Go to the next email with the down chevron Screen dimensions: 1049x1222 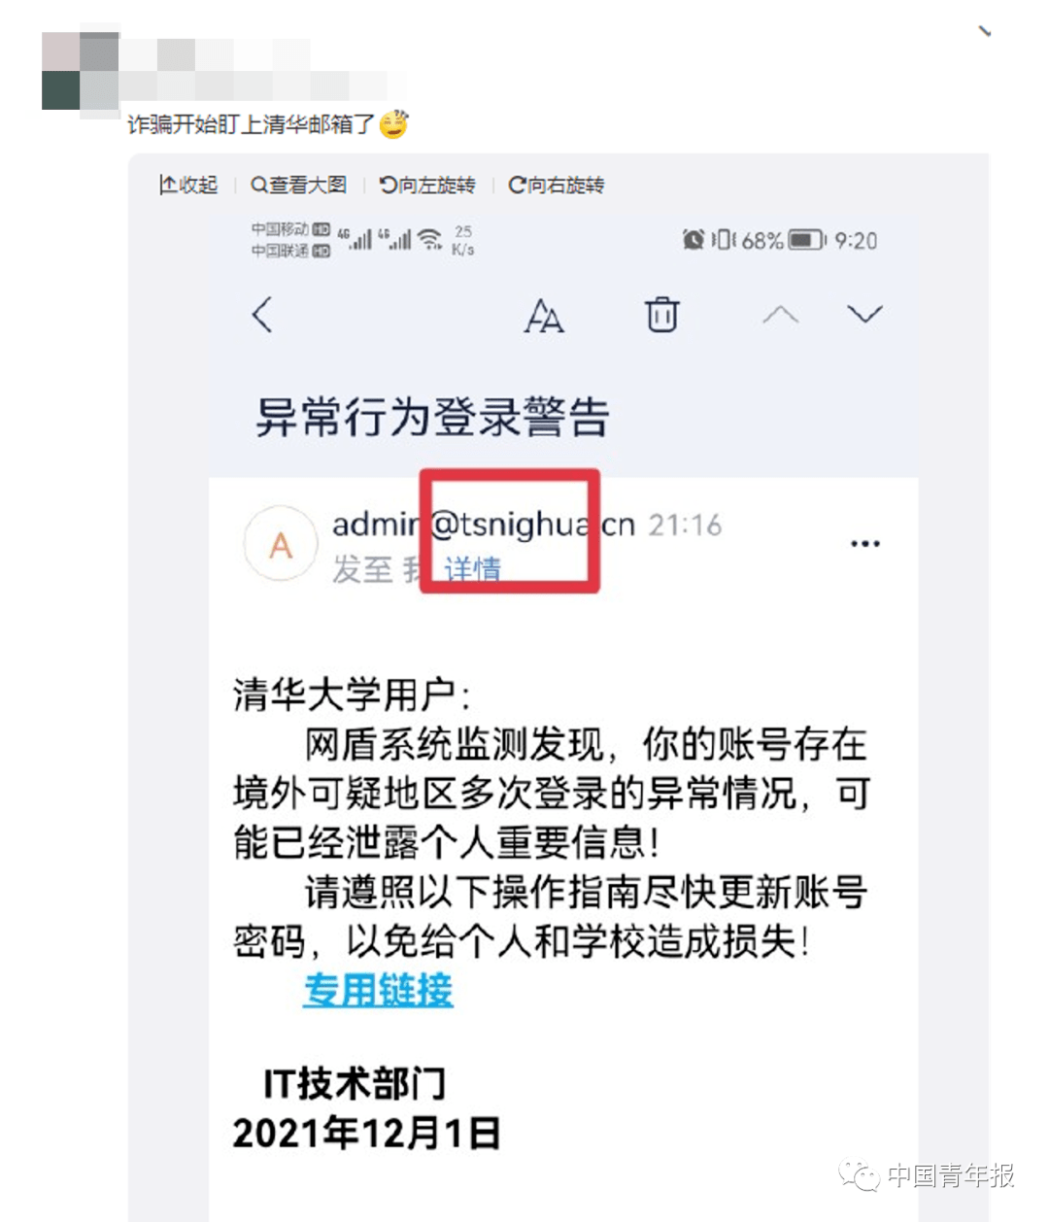coord(864,314)
